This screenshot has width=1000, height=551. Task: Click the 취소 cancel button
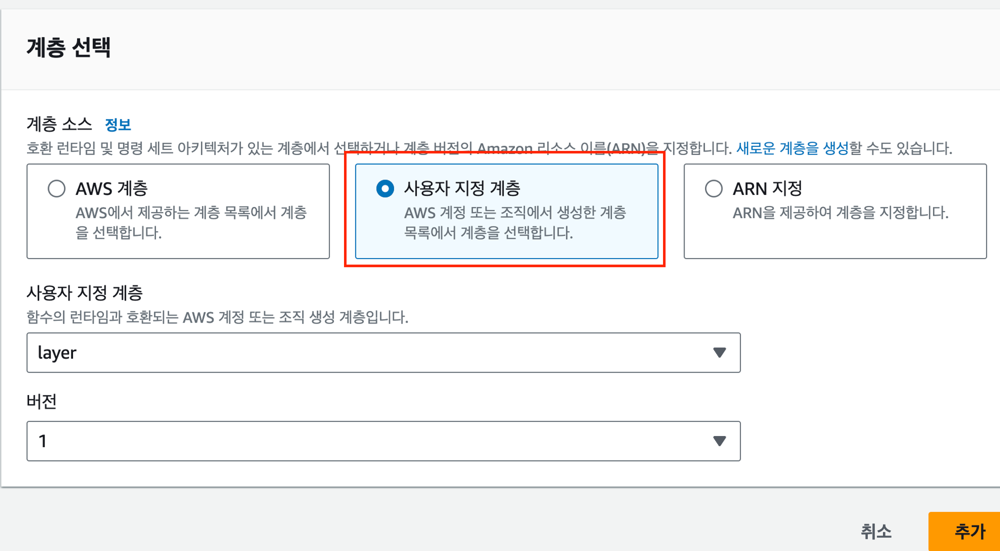[875, 531]
